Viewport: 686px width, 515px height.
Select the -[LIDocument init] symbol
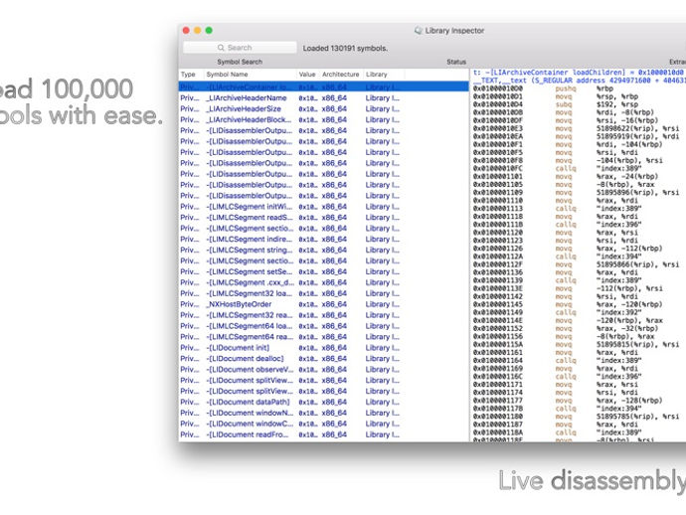click(x=324, y=348)
